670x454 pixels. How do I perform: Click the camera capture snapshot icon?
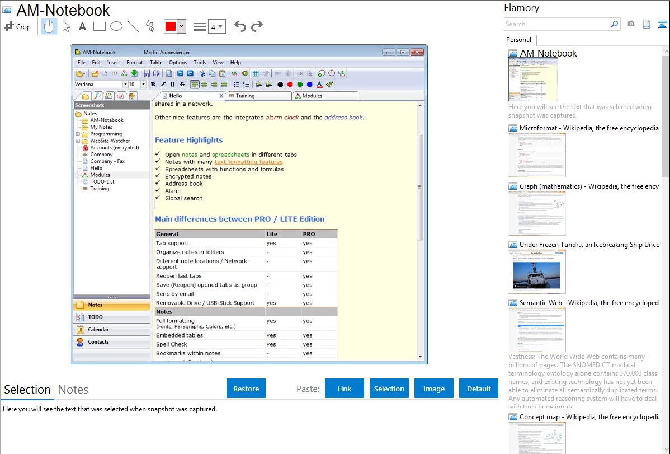(x=631, y=24)
